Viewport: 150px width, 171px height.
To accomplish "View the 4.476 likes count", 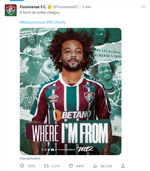I will click(x=80, y=166).
